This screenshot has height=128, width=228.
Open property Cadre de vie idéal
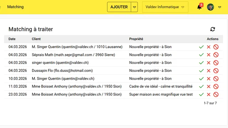pos(161,86)
